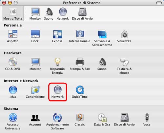Viewport: 164px width, 133px height.
Task: Open QuickTime preferences
Action: point(80,92)
